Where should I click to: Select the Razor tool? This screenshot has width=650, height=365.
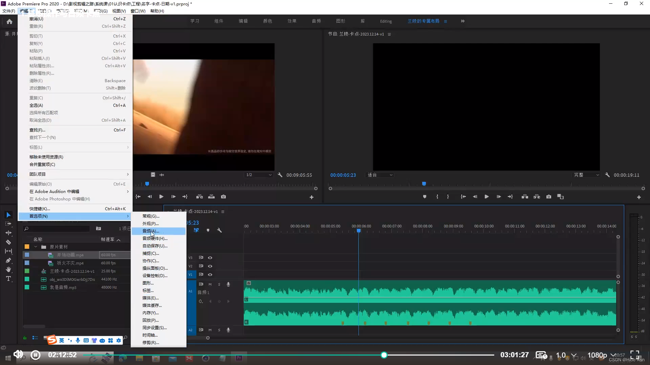click(8, 242)
